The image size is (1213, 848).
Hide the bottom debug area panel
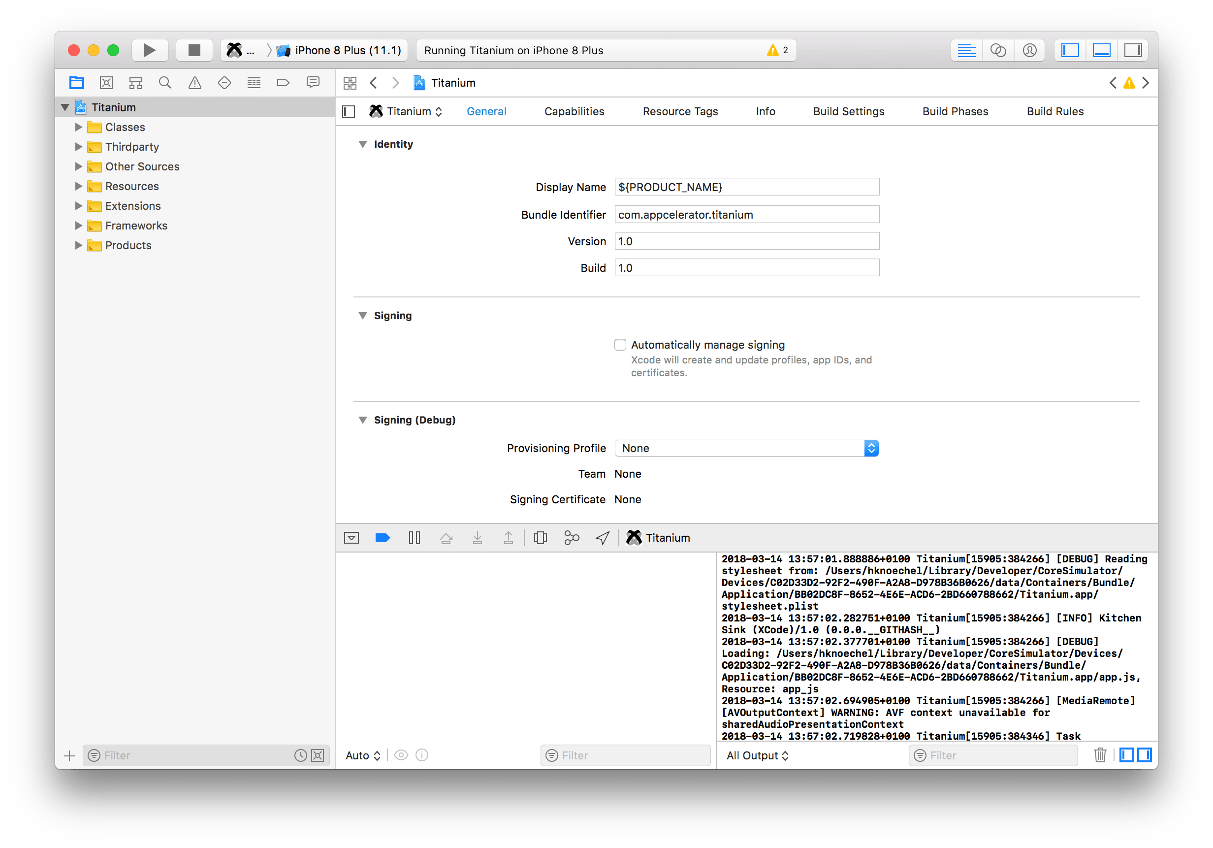click(x=1101, y=50)
